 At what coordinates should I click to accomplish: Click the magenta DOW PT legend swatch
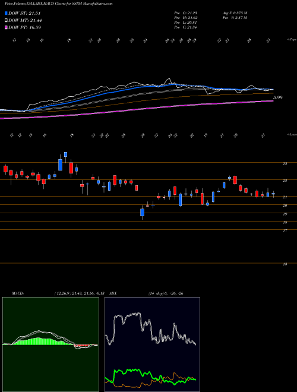pyautogui.click(x=6, y=27)
